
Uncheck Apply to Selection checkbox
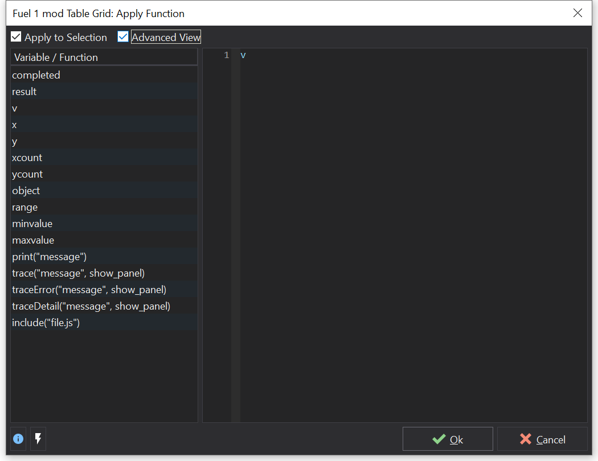tap(17, 38)
